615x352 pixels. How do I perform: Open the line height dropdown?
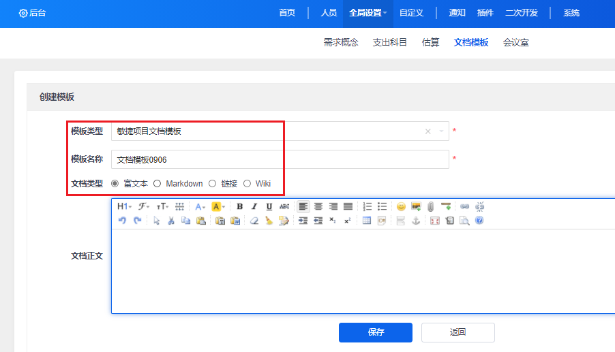[x=179, y=206]
